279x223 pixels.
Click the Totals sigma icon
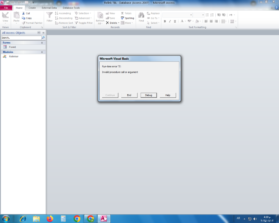coord(123,13)
